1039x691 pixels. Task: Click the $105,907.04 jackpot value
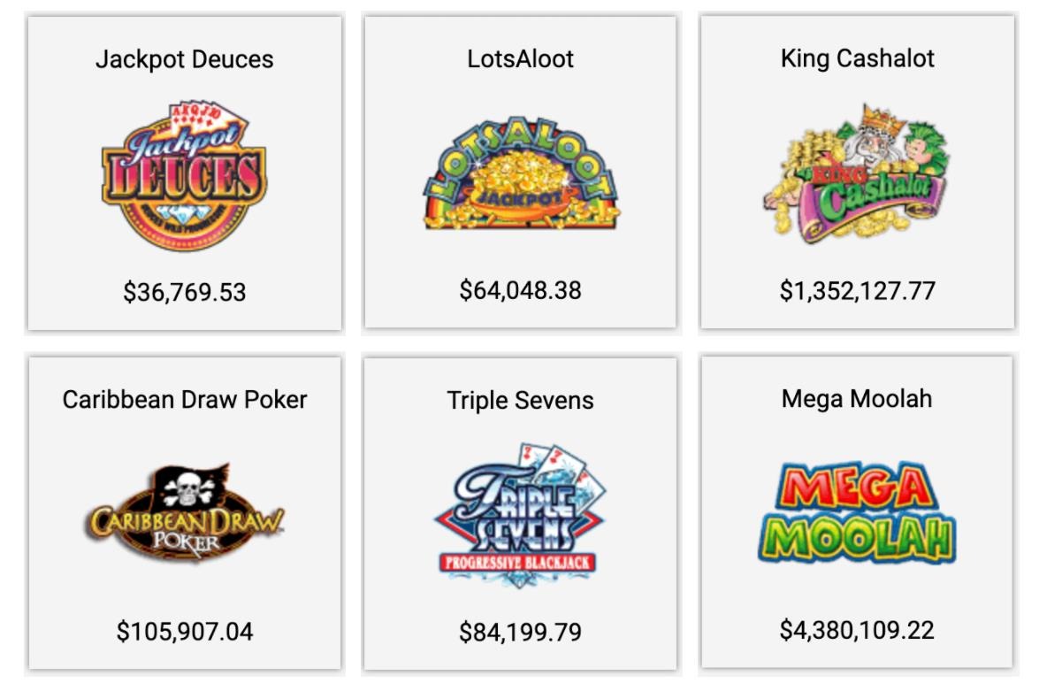click(185, 632)
